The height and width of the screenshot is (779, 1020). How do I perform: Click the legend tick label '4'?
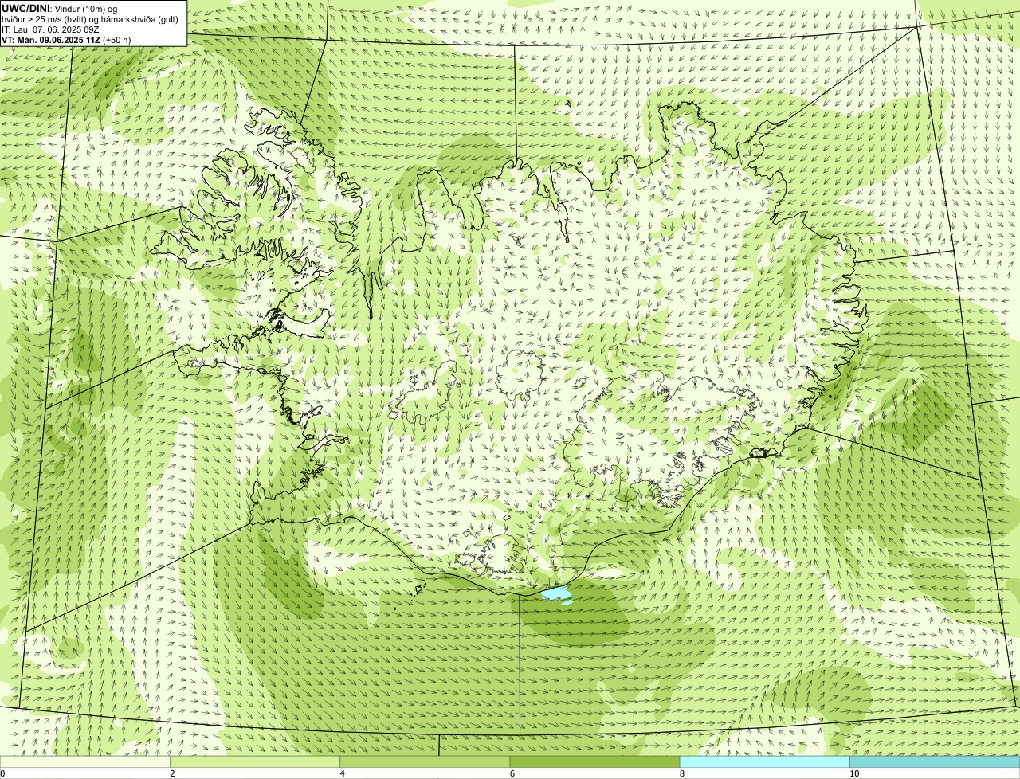(342, 773)
